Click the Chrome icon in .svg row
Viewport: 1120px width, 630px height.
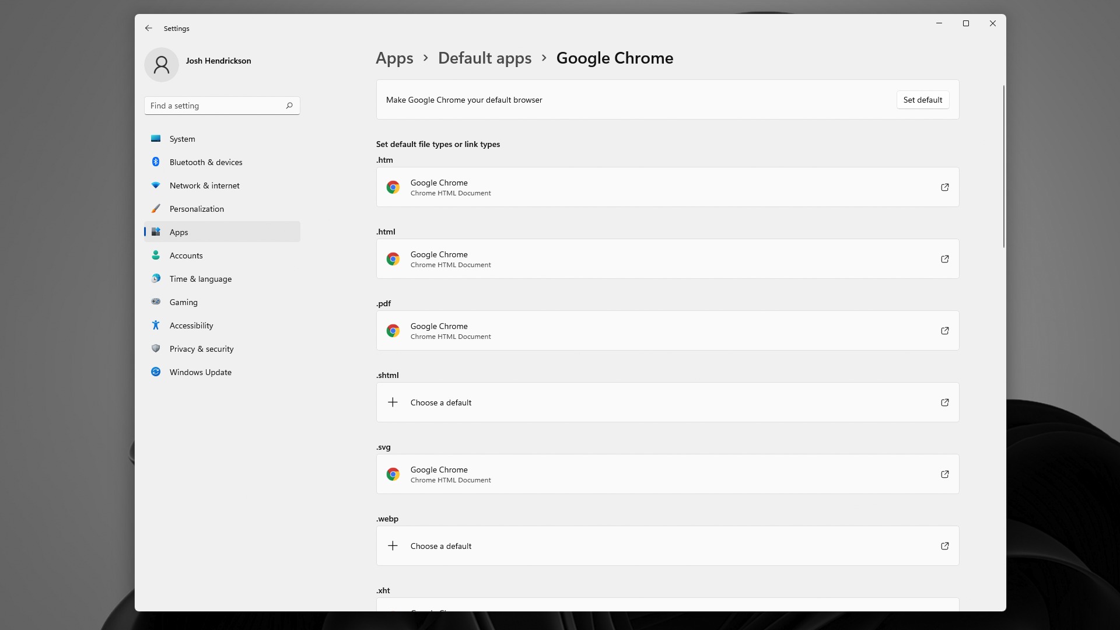[x=393, y=474]
